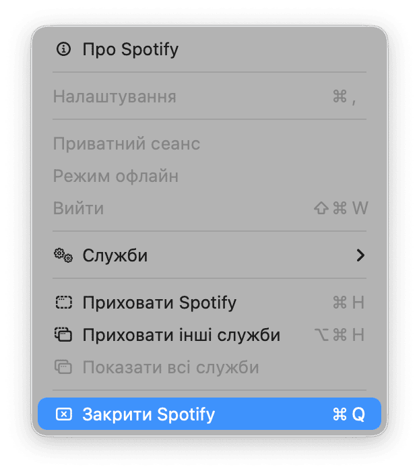Image resolution: width=419 pixels, height=473 pixels.
Task: Open the Служби submenu entry
Action: point(115,256)
